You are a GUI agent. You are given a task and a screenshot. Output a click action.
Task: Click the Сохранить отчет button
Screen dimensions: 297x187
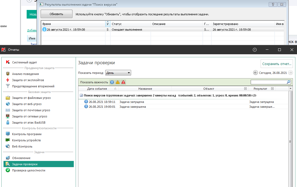point(277,64)
